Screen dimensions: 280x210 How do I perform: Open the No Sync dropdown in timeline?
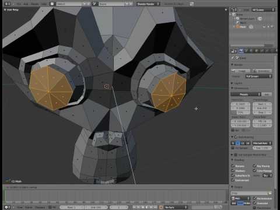[176, 207]
